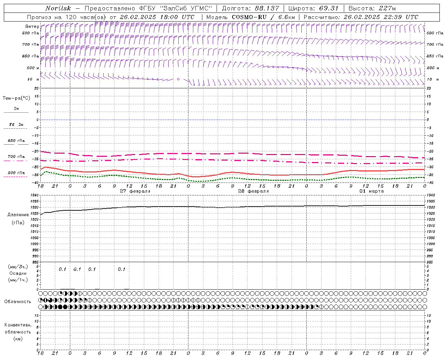Click the 500 гПа temperature legend label

coord(16,173)
